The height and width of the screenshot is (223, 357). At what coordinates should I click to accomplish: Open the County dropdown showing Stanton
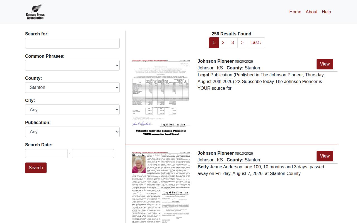pos(72,88)
